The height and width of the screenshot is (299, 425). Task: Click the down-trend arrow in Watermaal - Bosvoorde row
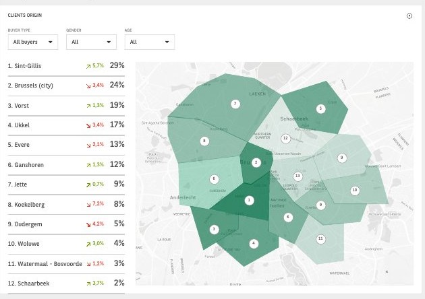88,264
